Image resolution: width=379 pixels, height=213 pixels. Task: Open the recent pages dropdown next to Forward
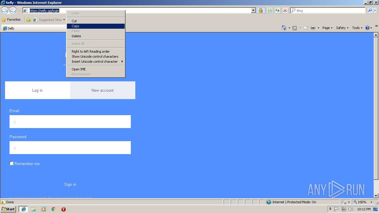pyautogui.click(x=19, y=11)
